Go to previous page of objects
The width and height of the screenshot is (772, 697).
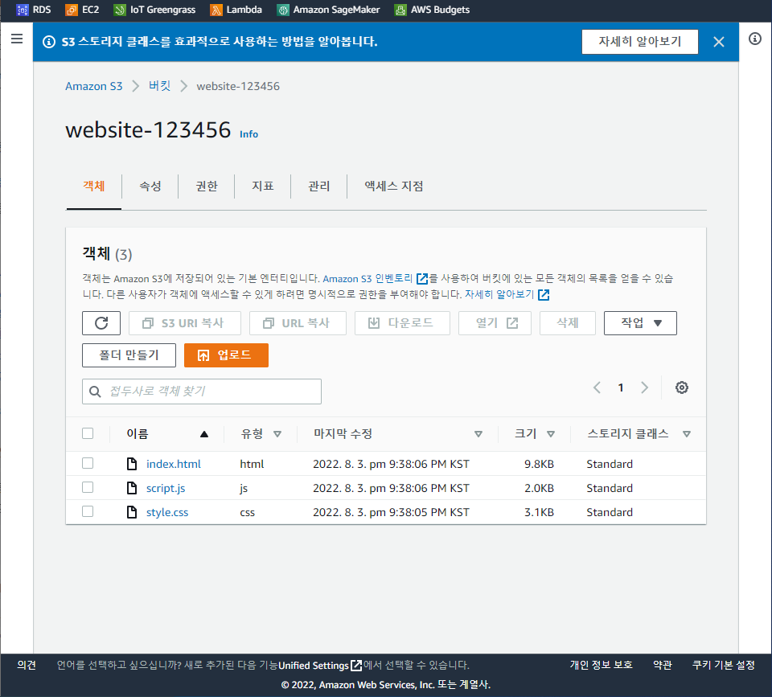597,387
